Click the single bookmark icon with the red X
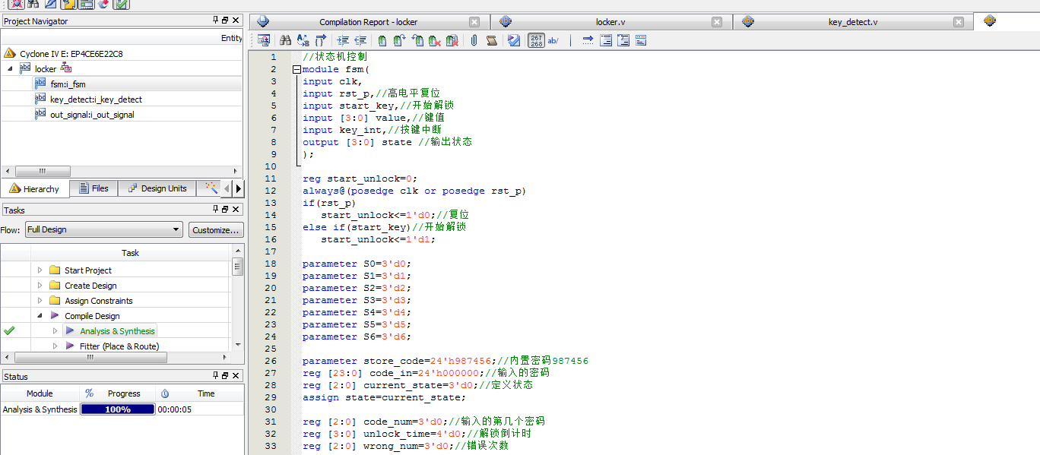The height and width of the screenshot is (455, 1040). pos(435,40)
